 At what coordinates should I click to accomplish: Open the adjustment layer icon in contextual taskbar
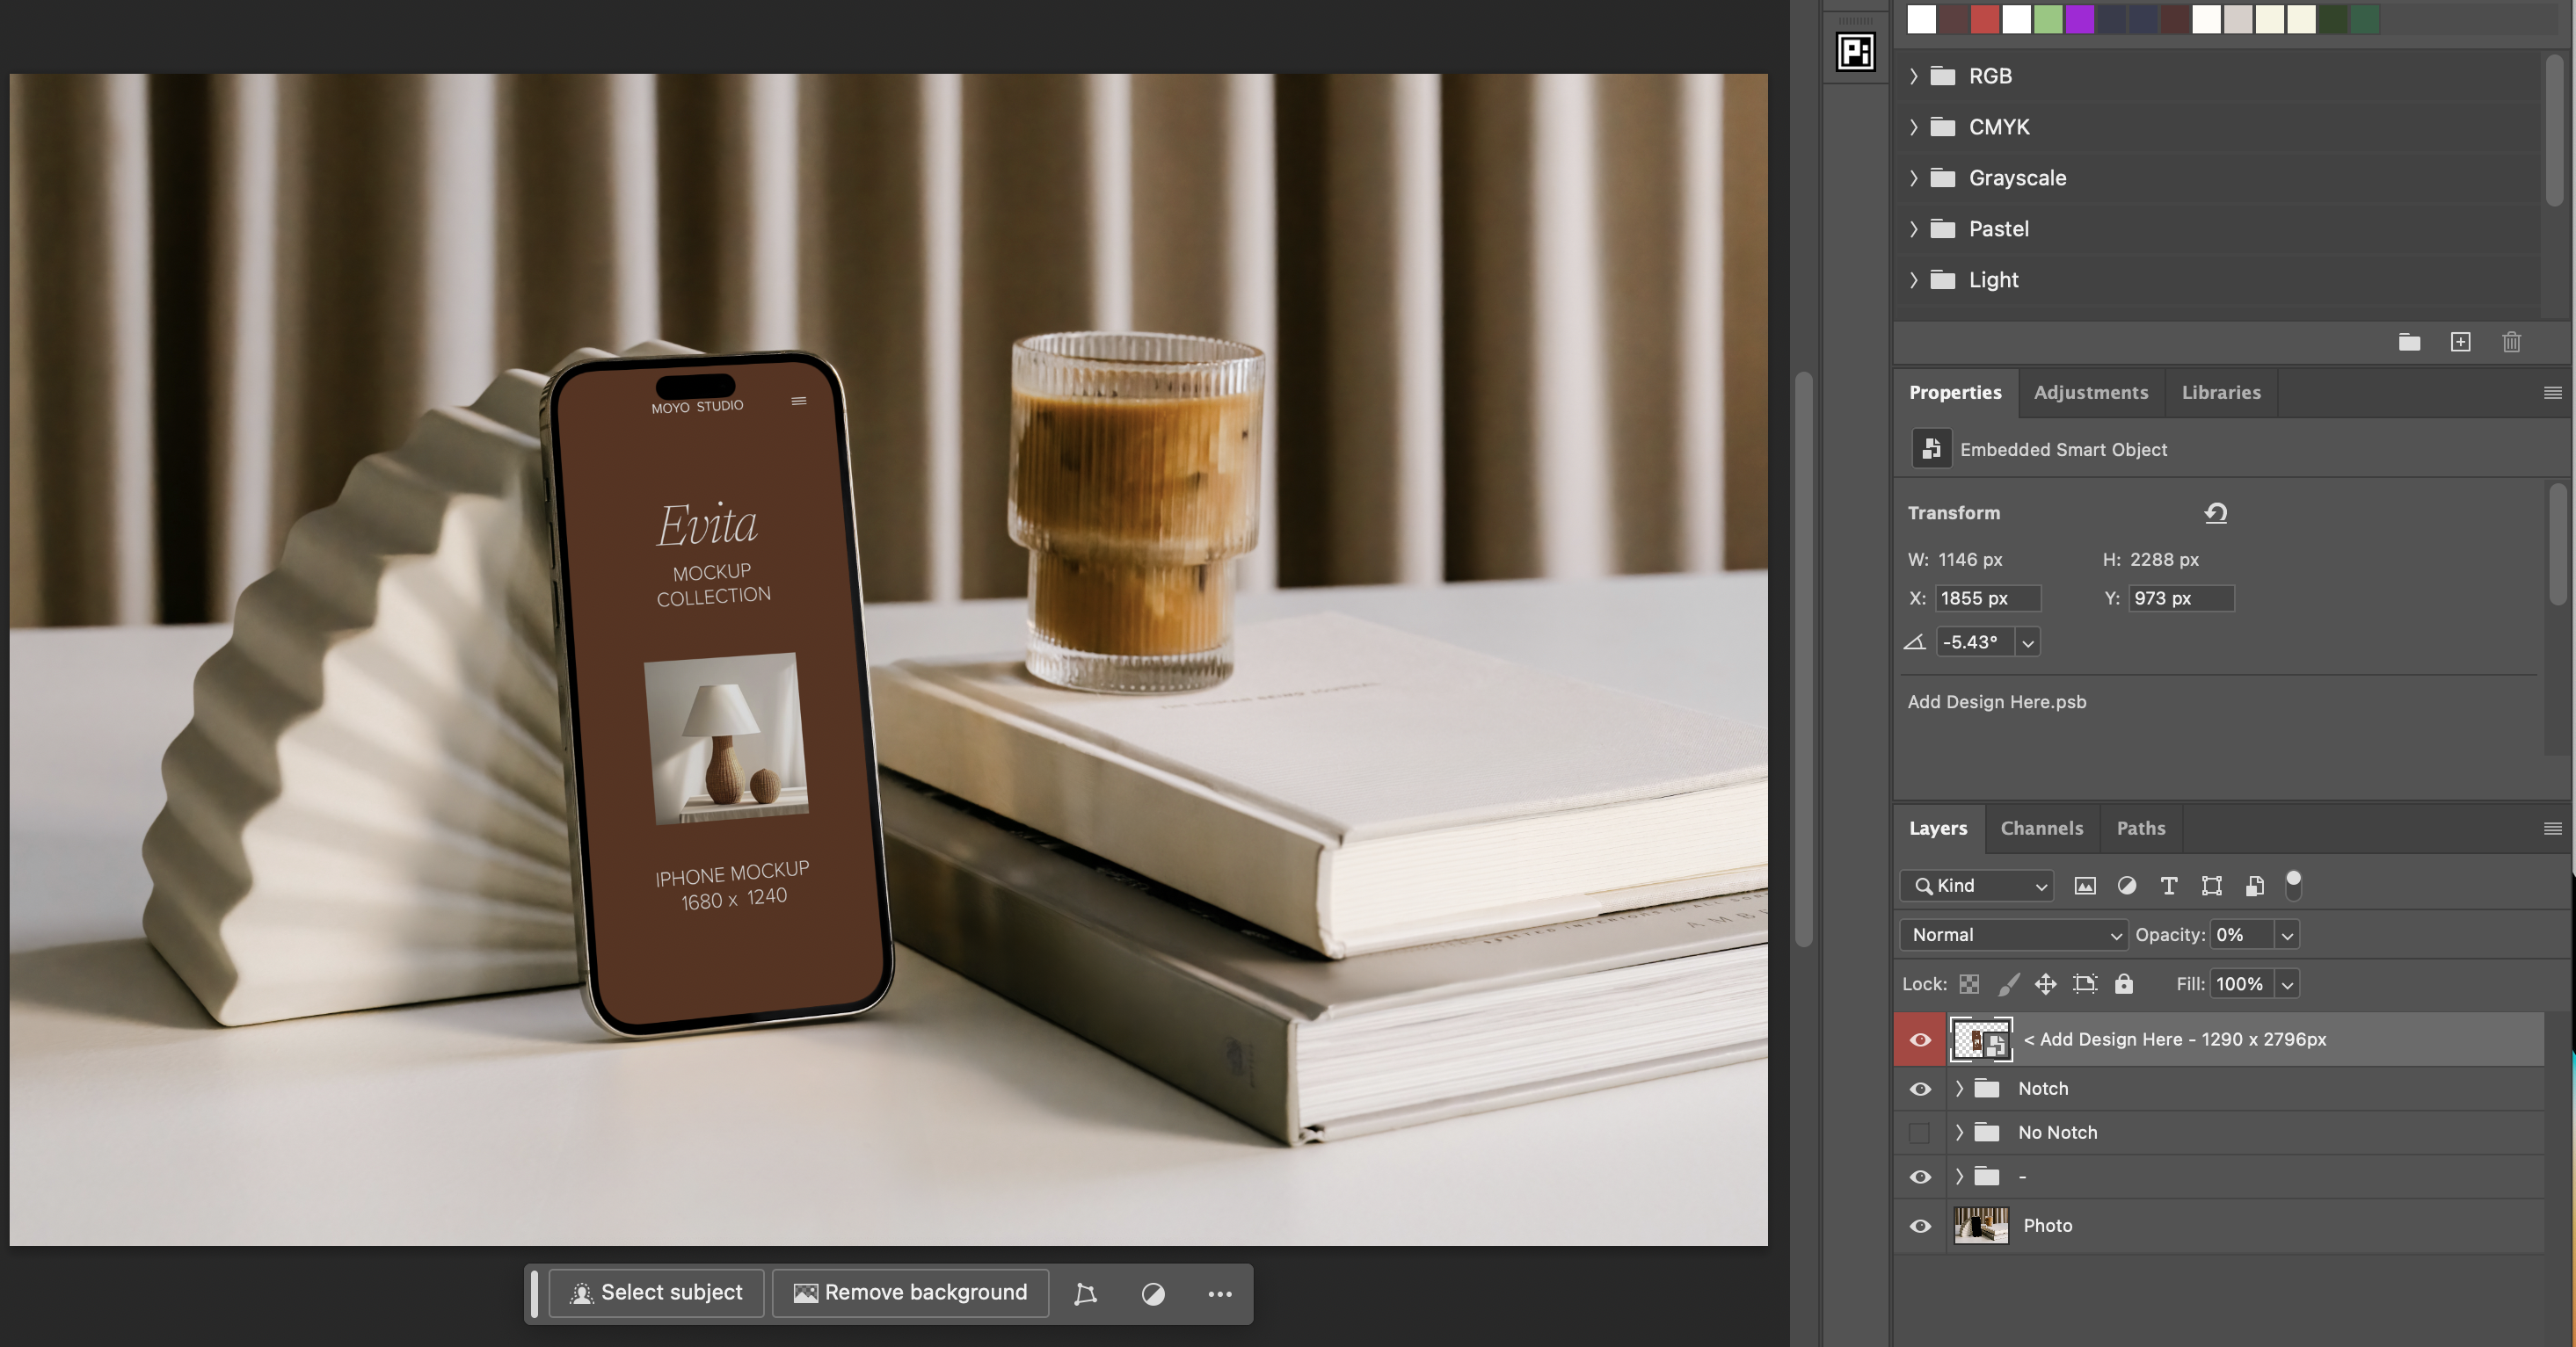point(1153,1294)
